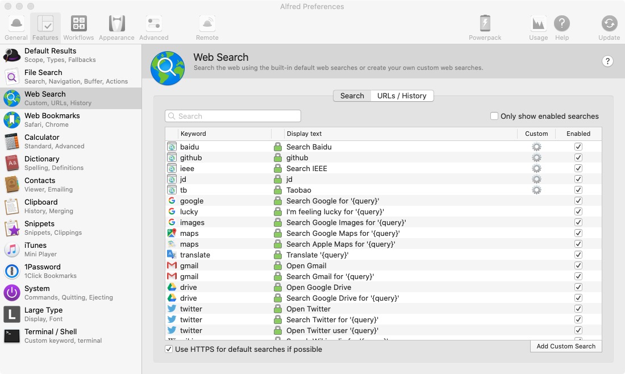Image resolution: width=625 pixels, height=374 pixels.
Task: Disable the github search checkbox
Action: point(578,157)
